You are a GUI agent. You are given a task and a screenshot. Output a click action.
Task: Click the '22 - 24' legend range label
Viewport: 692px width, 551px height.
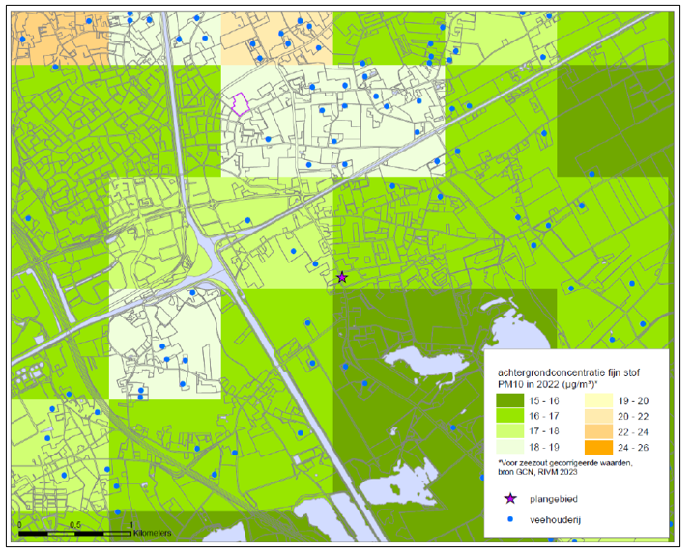(x=633, y=432)
